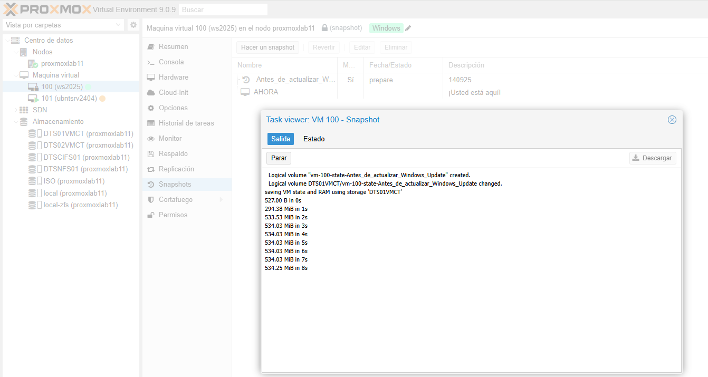Screen dimensions: 708x377
Task: Sort by the Descripción column header
Action: click(575, 65)
